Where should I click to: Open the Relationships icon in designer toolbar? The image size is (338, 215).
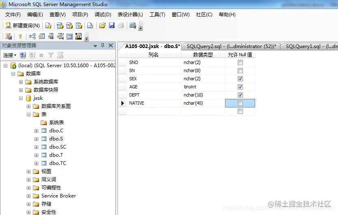click(x=32, y=36)
